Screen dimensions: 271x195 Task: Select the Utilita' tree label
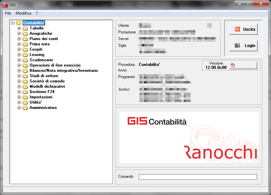pyautogui.click(x=36, y=102)
